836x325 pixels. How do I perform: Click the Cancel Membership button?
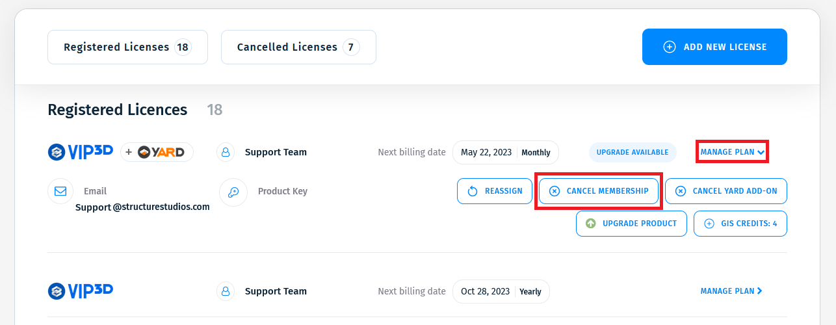point(599,191)
